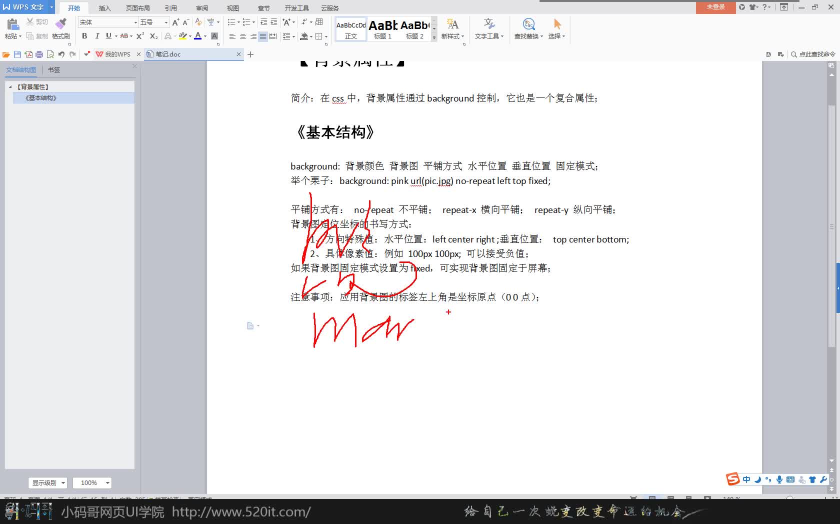Toggle justified alignment
840x524 pixels.
coord(263,36)
